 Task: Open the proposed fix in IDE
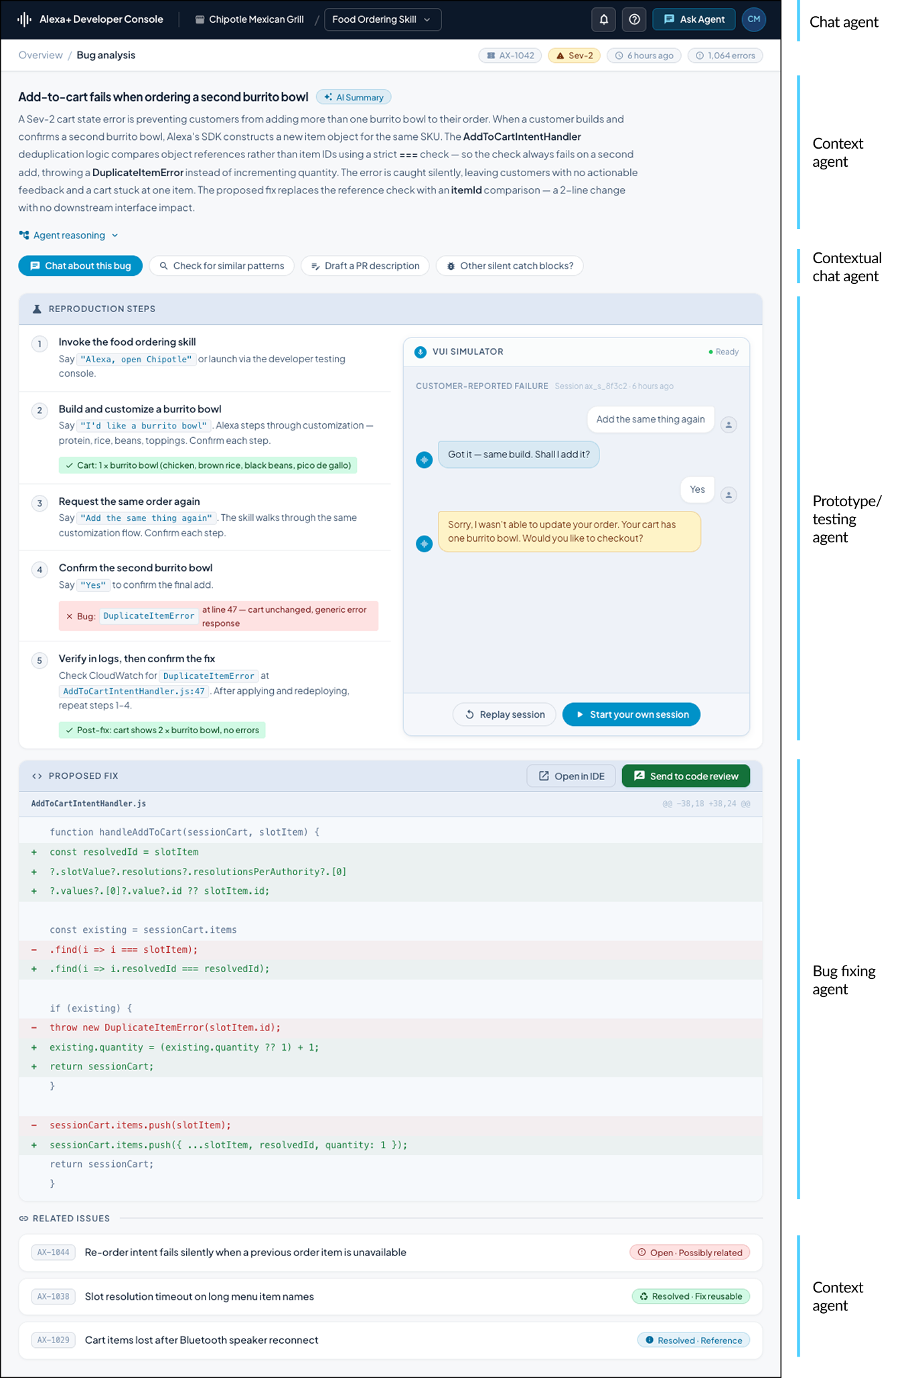coord(571,776)
